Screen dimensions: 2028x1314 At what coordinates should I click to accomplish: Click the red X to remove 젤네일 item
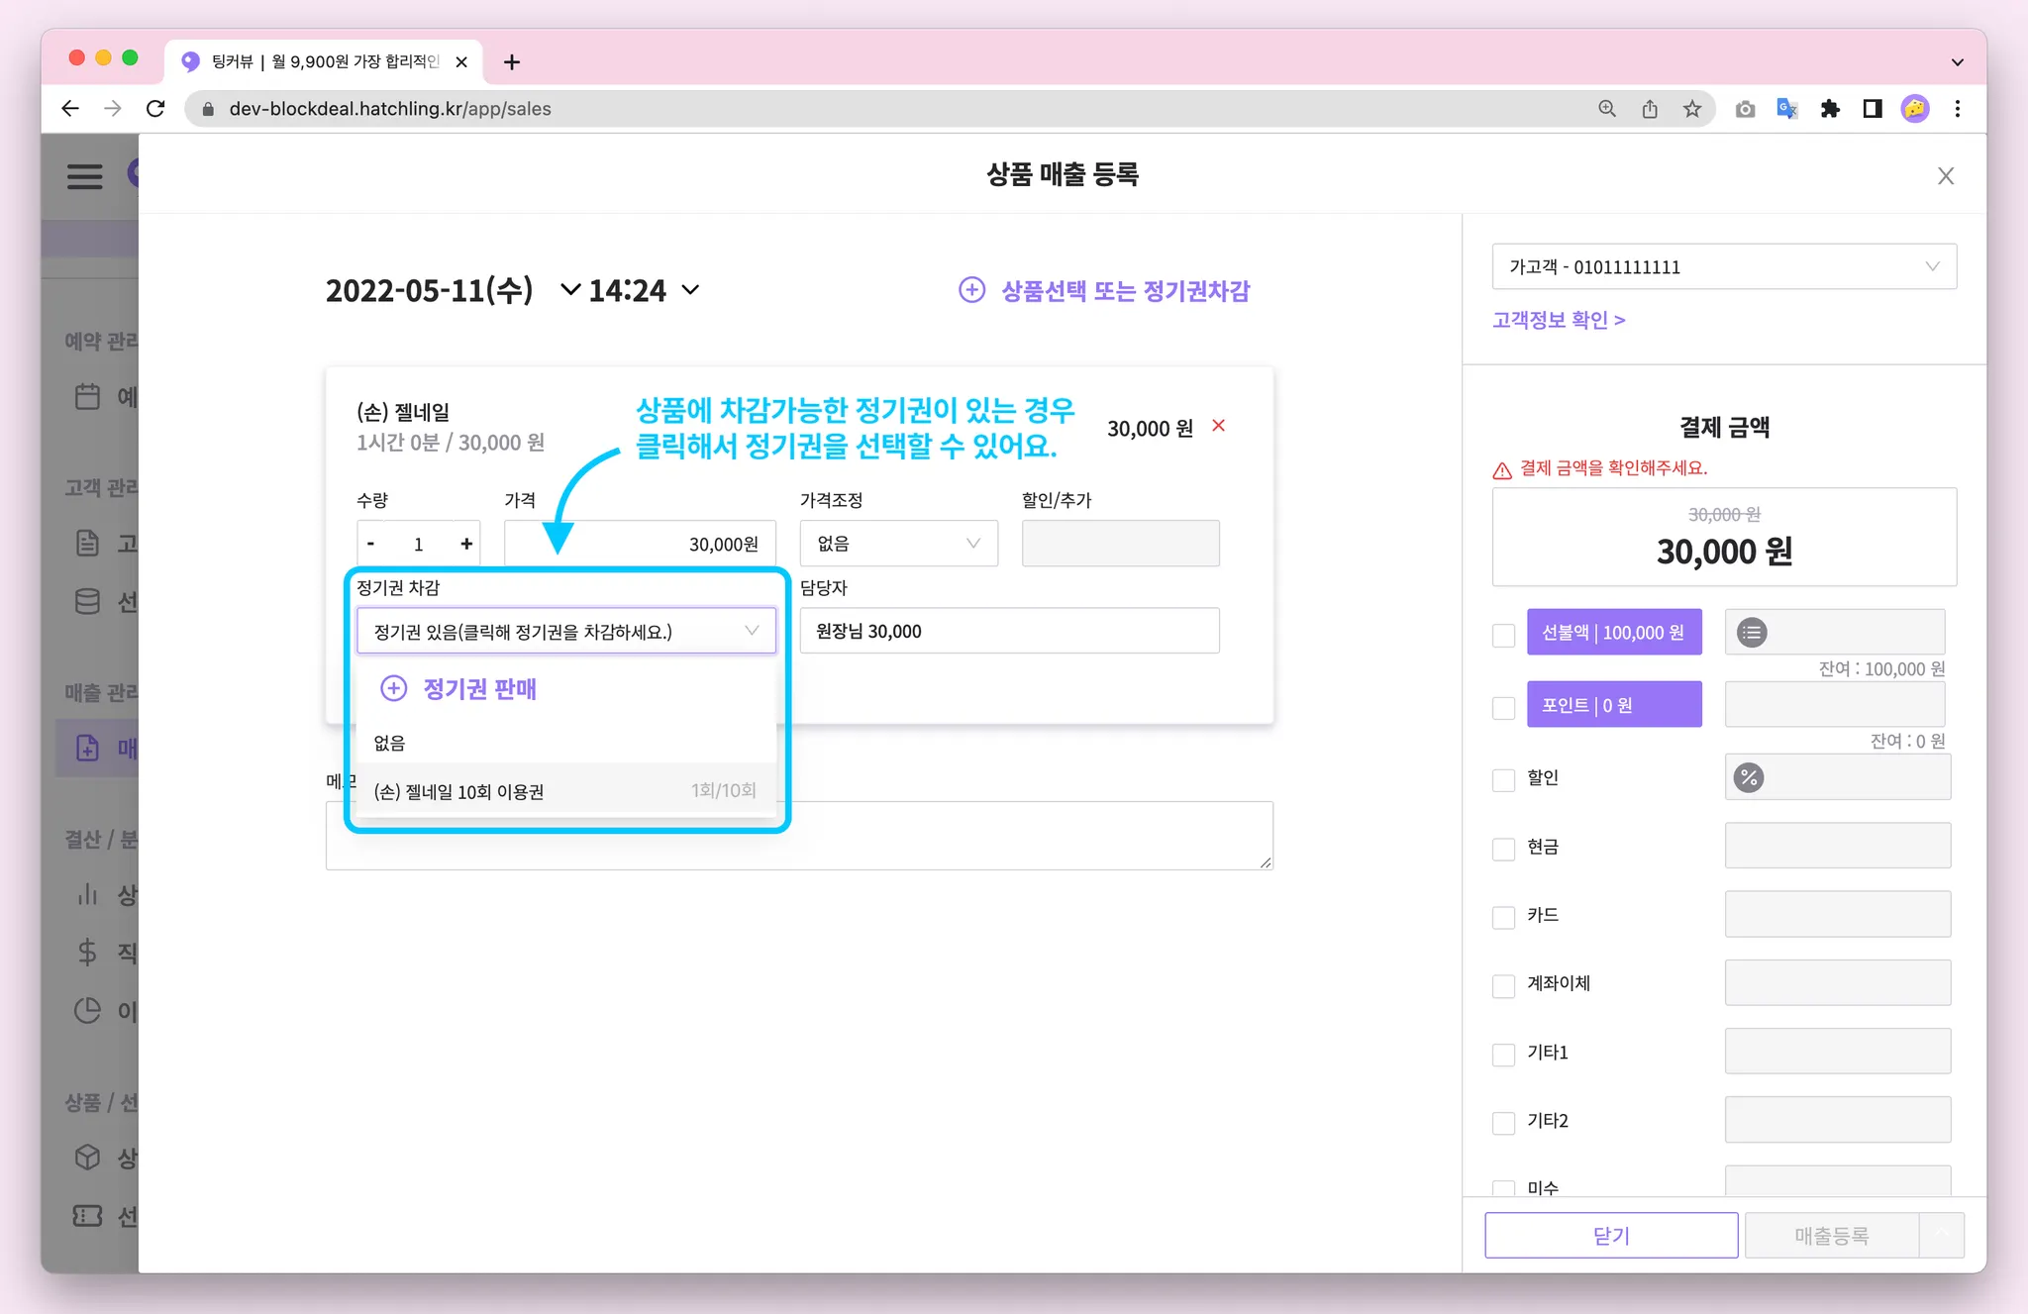click(1219, 426)
